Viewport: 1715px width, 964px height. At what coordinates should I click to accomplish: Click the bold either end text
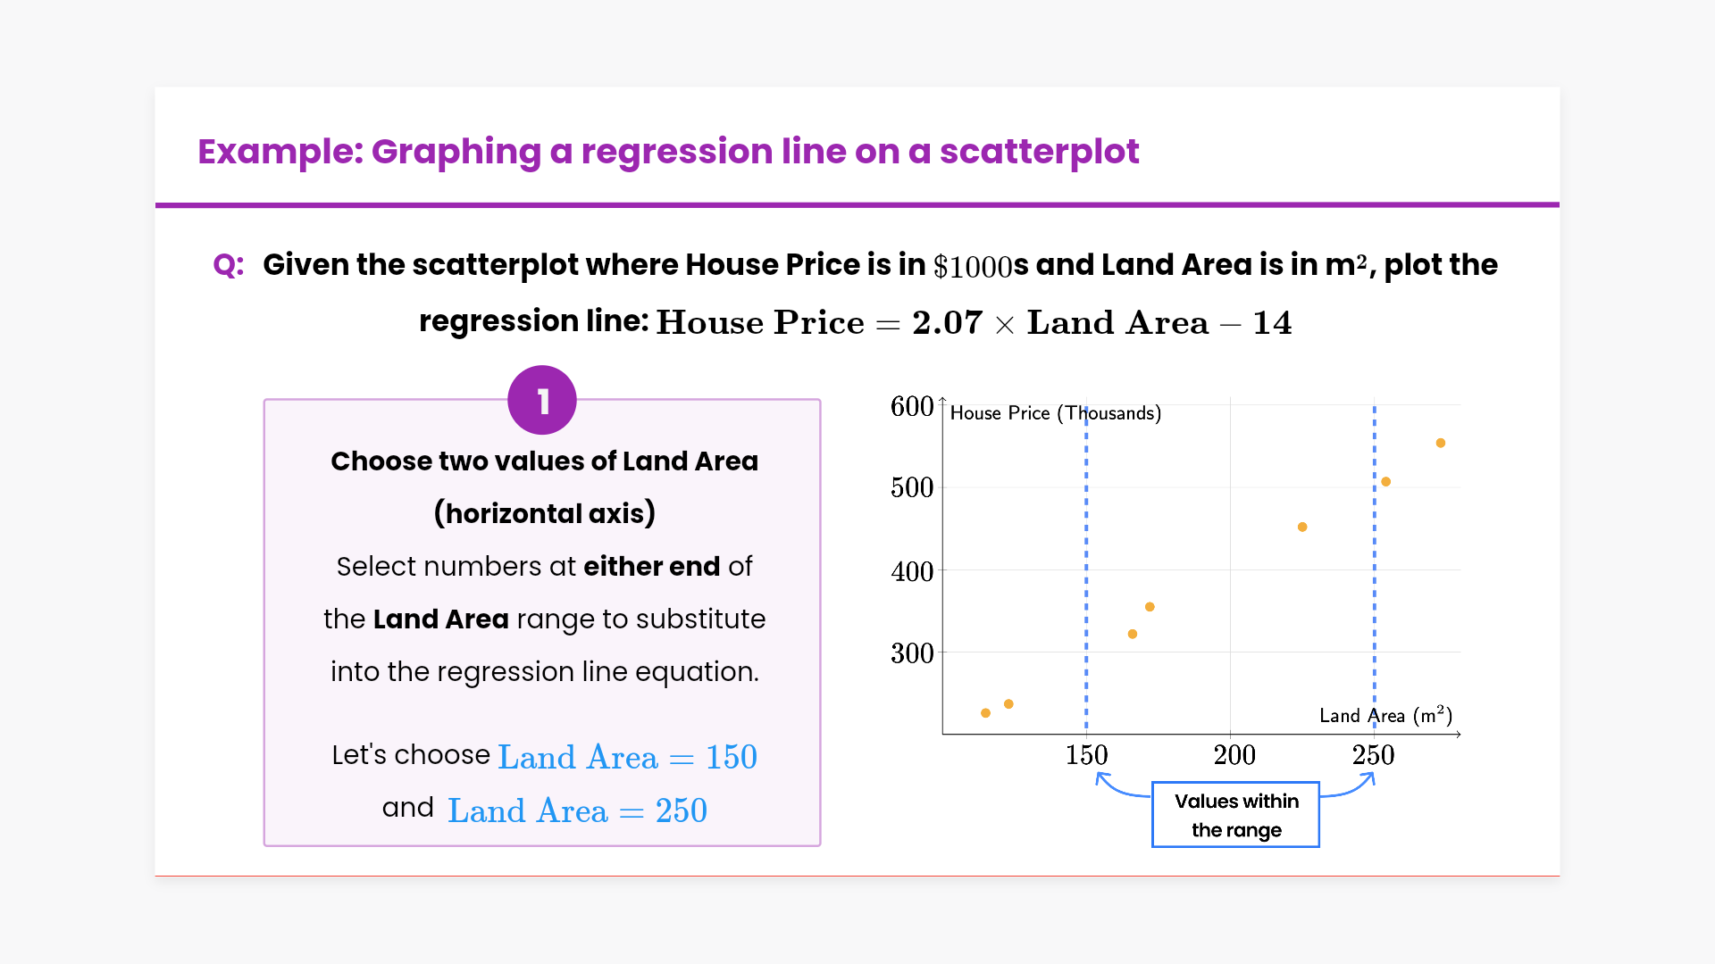(651, 567)
